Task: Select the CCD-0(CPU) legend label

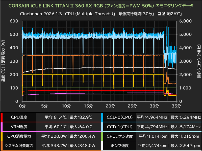Action: [120, 117]
